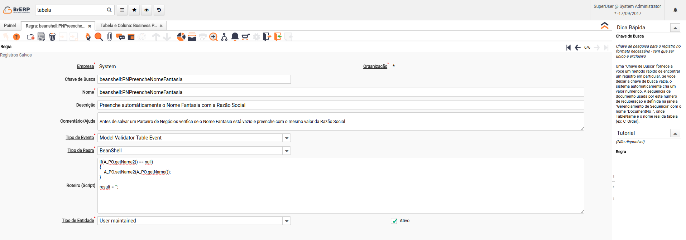Image resolution: width=686 pixels, height=240 pixels.
Task: Focus the global search field containing 'tabela'
Action: tap(70, 10)
